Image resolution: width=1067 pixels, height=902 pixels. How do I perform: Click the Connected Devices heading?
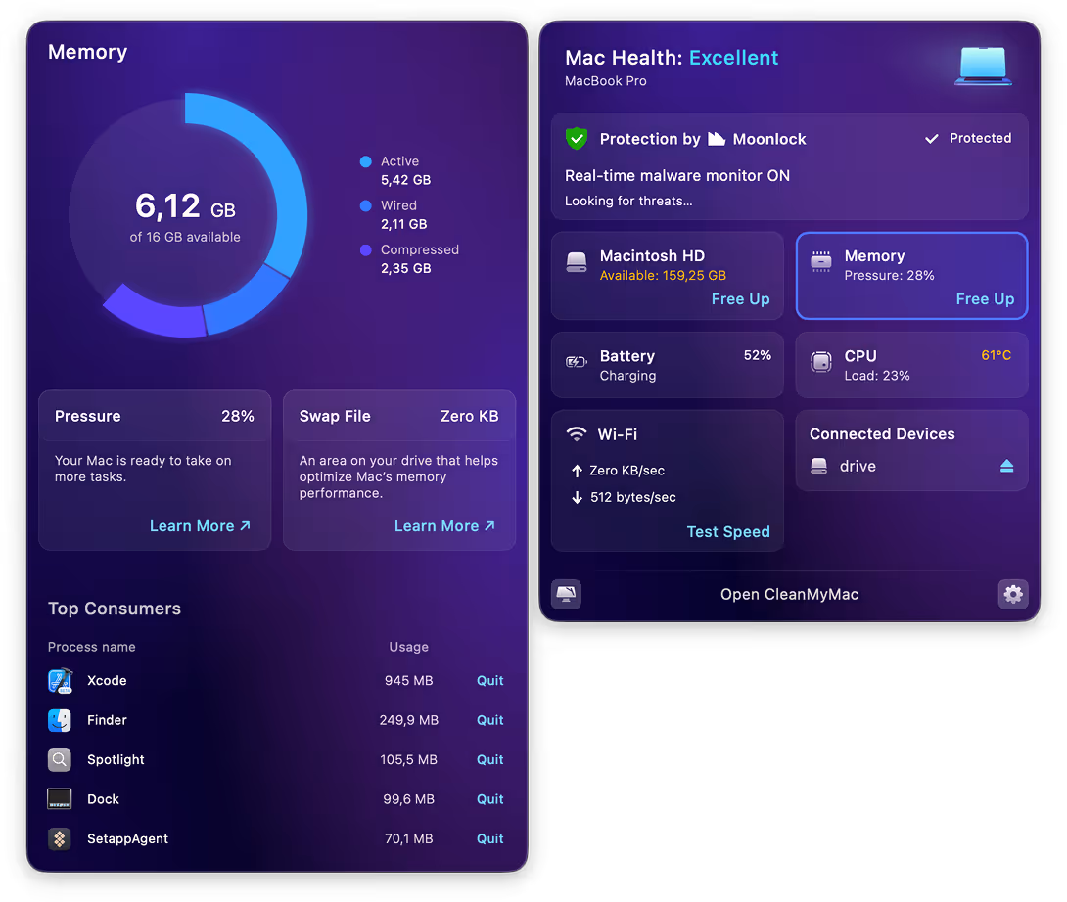pyautogui.click(x=882, y=434)
